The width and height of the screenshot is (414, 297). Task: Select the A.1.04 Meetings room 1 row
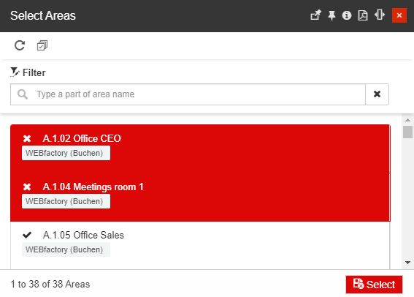click(x=200, y=197)
